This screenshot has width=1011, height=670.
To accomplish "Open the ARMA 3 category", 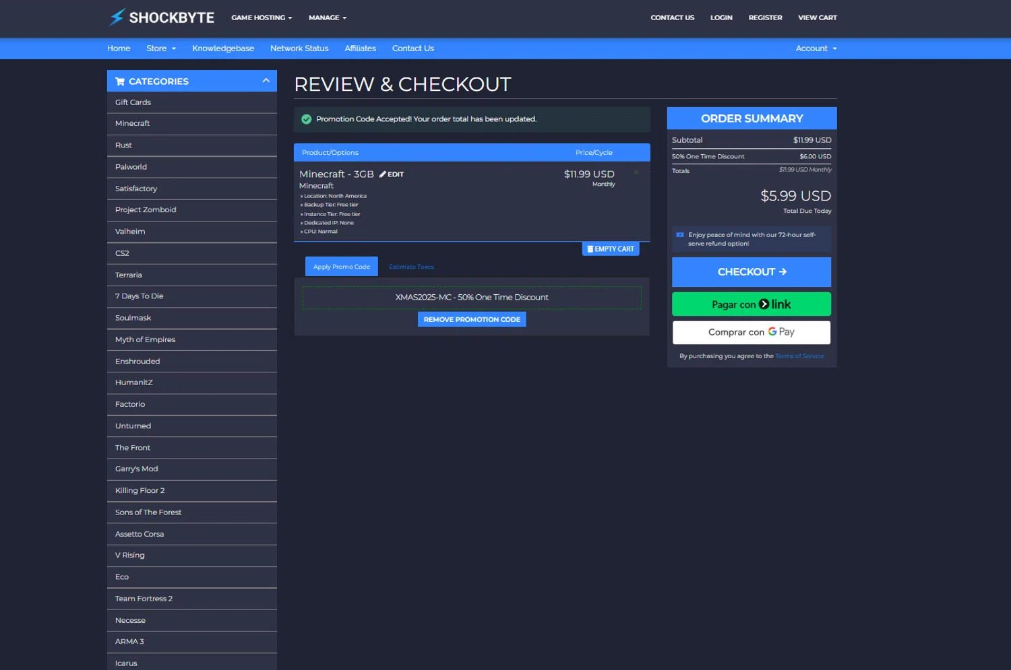I will click(192, 642).
